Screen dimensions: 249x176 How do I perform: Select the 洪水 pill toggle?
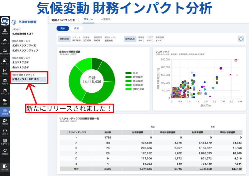coord(62,29)
